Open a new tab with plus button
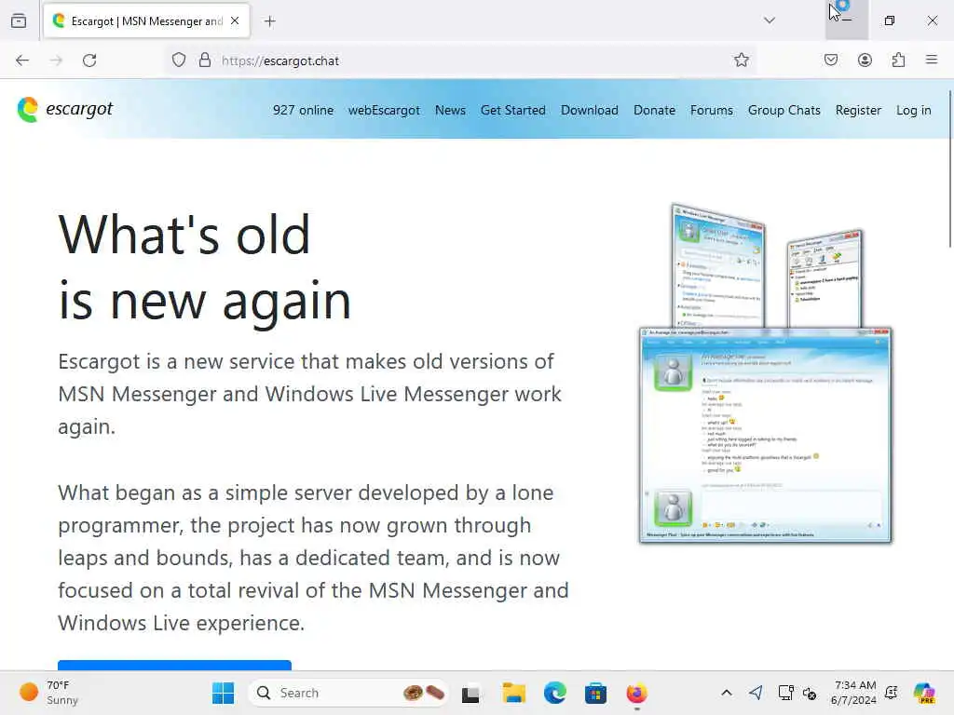 (270, 21)
